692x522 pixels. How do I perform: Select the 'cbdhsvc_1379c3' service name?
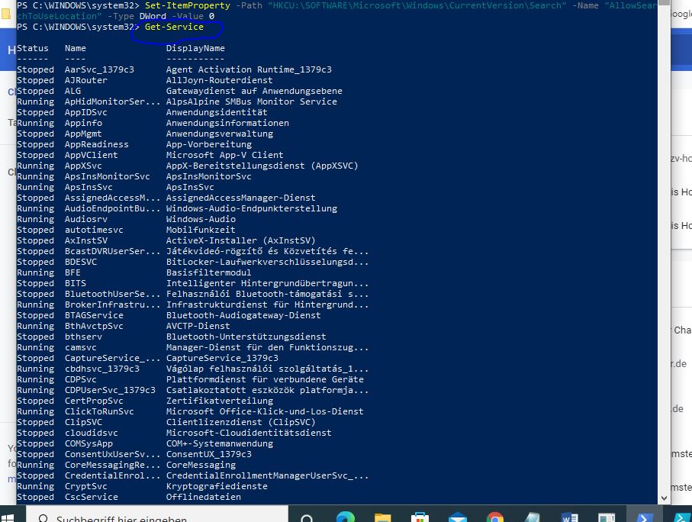click(x=102, y=369)
